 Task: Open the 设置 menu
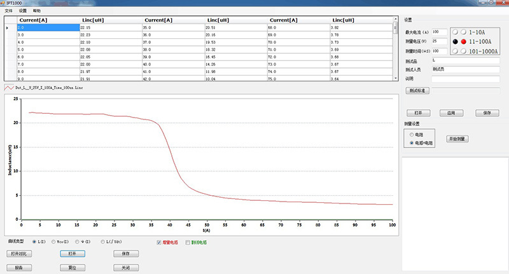[x=23, y=11]
